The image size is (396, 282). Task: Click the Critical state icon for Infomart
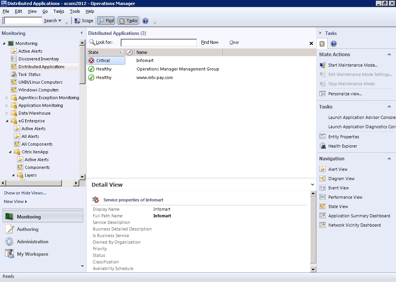pyautogui.click(x=91, y=60)
